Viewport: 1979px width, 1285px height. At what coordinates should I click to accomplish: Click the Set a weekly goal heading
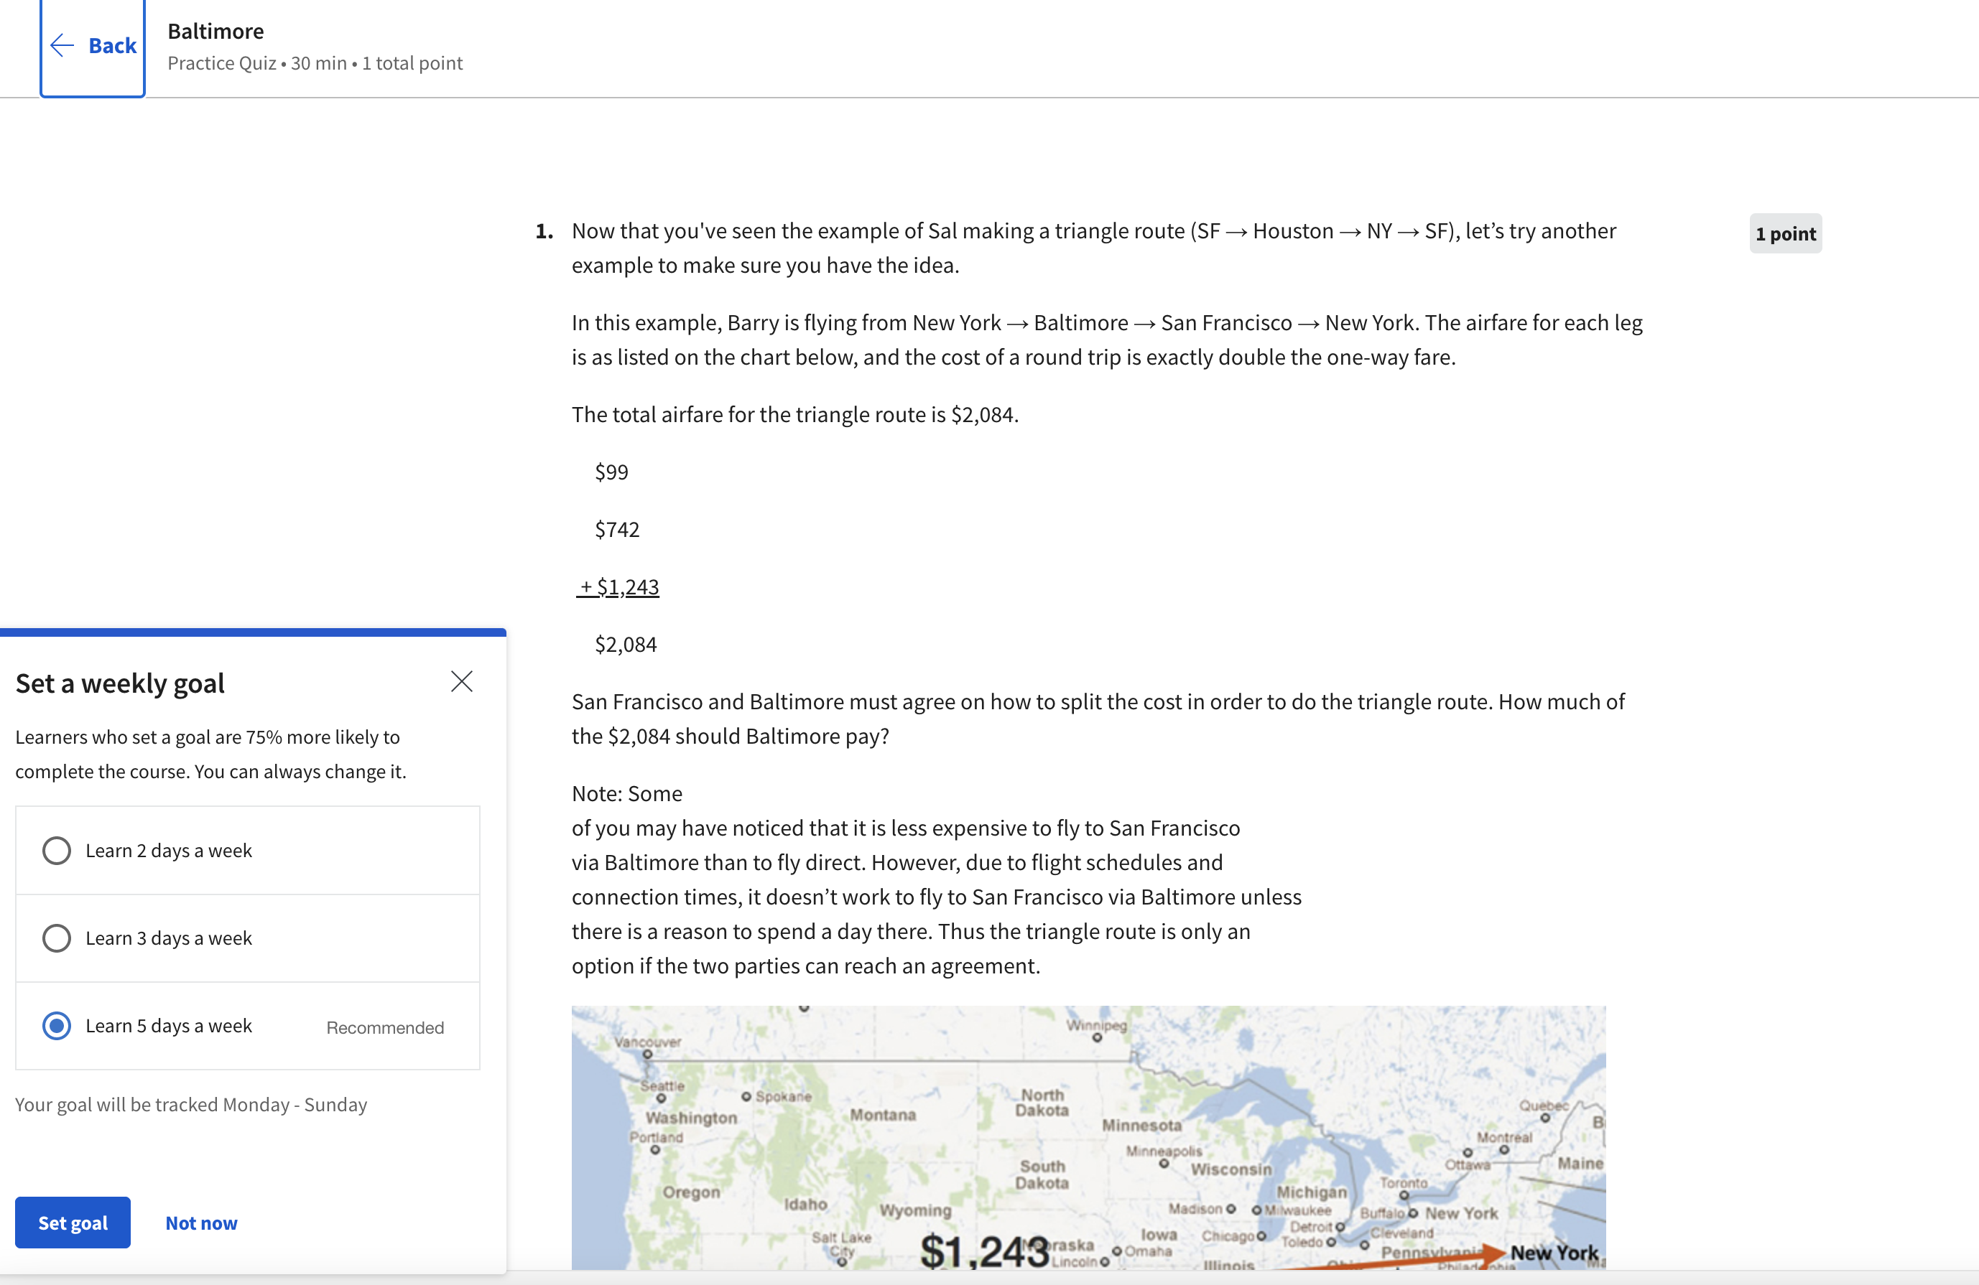120,683
